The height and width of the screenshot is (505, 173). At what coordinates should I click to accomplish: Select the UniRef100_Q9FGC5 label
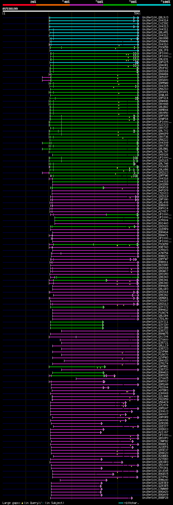point(155,62)
